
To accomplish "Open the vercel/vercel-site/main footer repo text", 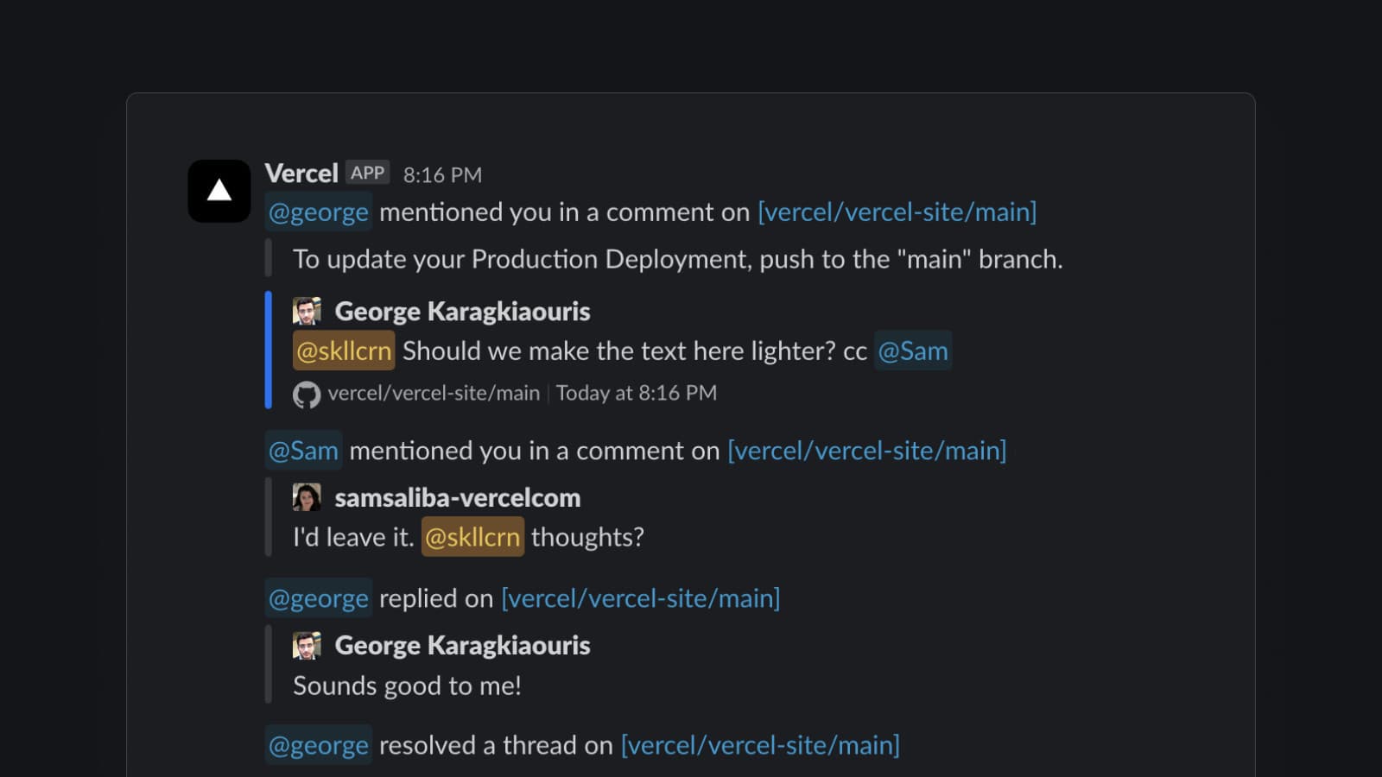I will coord(434,394).
